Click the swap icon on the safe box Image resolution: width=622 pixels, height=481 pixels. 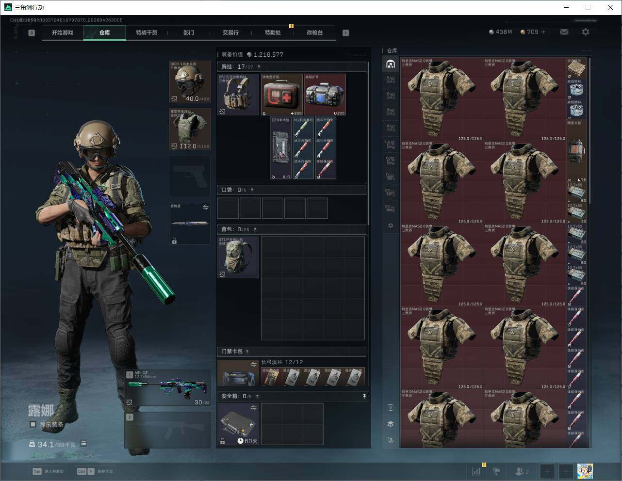253,408
